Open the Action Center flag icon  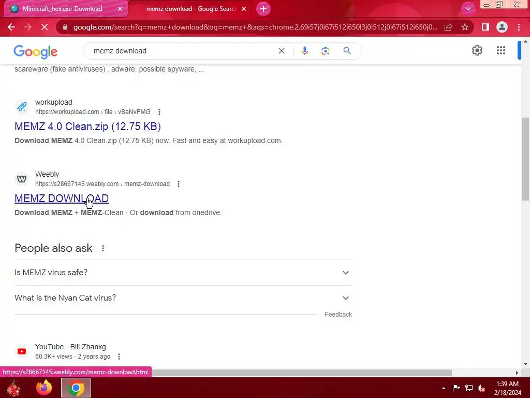click(456, 388)
